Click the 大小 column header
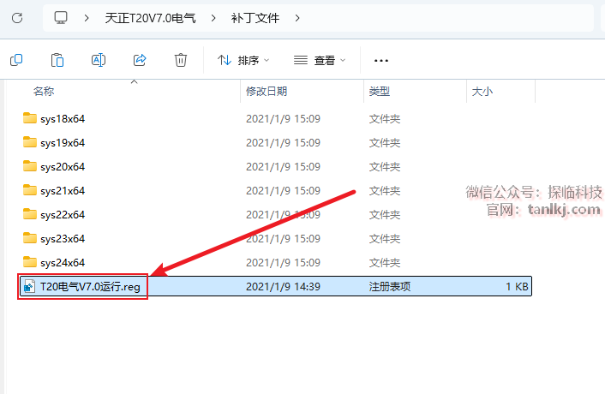Image resolution: width=605 pixels, height=394 pixels. (480, 91)
